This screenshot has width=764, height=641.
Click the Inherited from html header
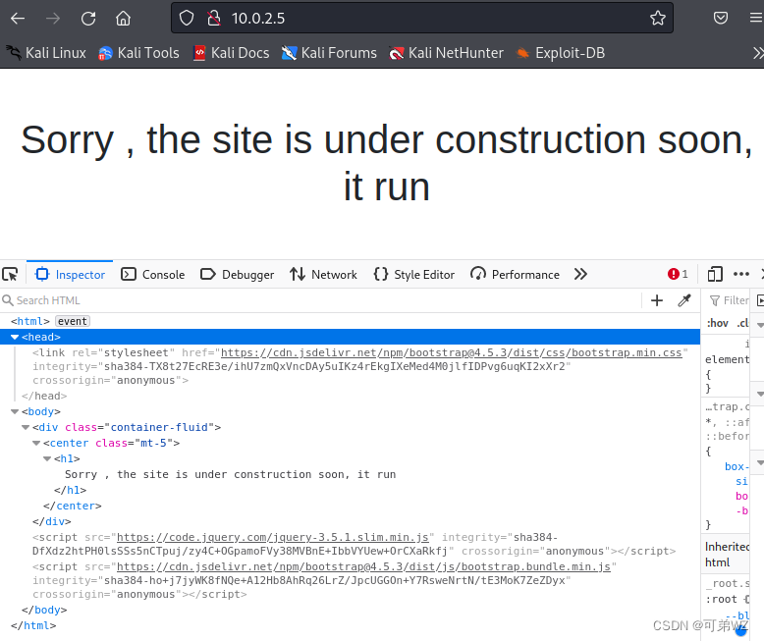click(727, 555)
